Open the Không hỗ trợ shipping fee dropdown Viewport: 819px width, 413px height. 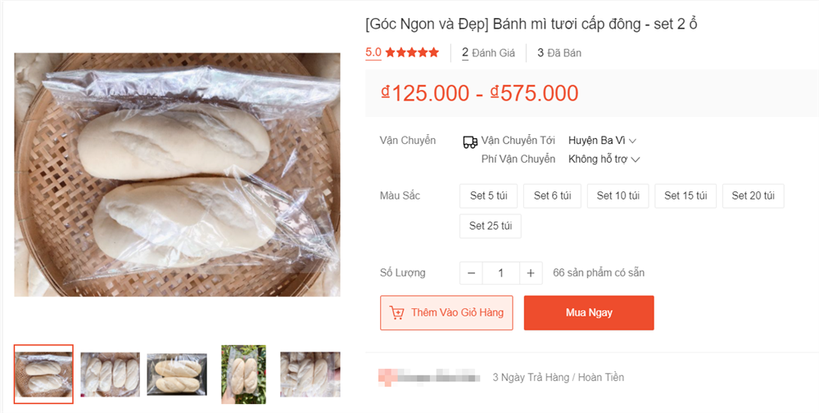(604, 159)
